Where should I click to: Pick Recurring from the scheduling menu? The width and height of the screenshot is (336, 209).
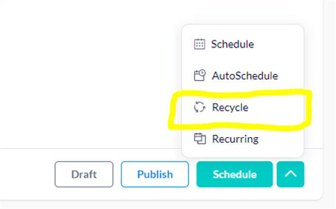(235, 139)
